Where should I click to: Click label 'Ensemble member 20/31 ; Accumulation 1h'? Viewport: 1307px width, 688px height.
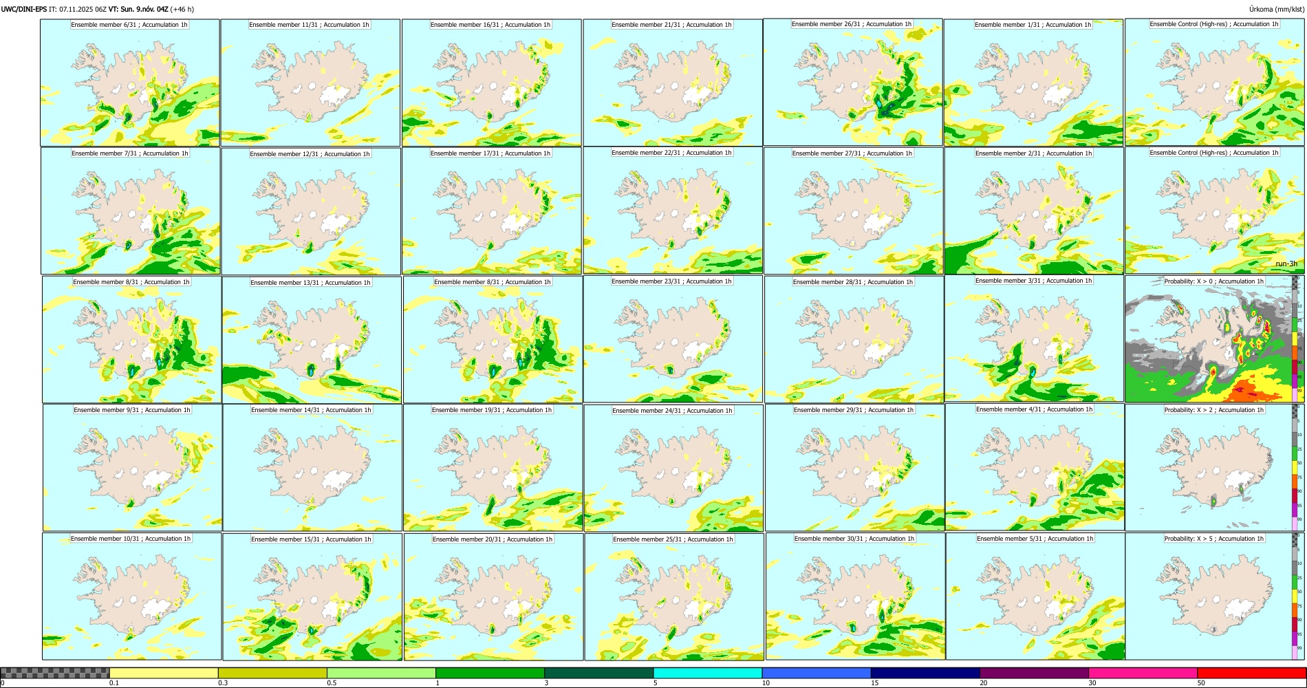[x=493, y=539]
